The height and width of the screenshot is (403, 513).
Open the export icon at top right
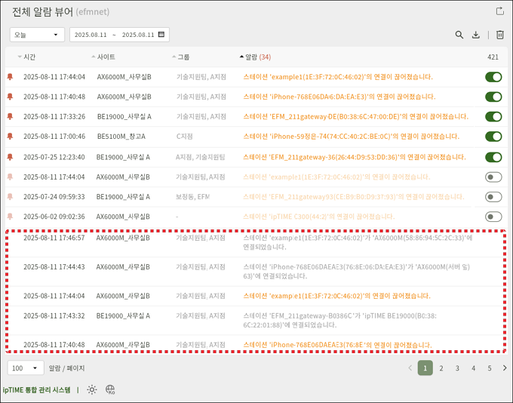(x=499, y=11)
